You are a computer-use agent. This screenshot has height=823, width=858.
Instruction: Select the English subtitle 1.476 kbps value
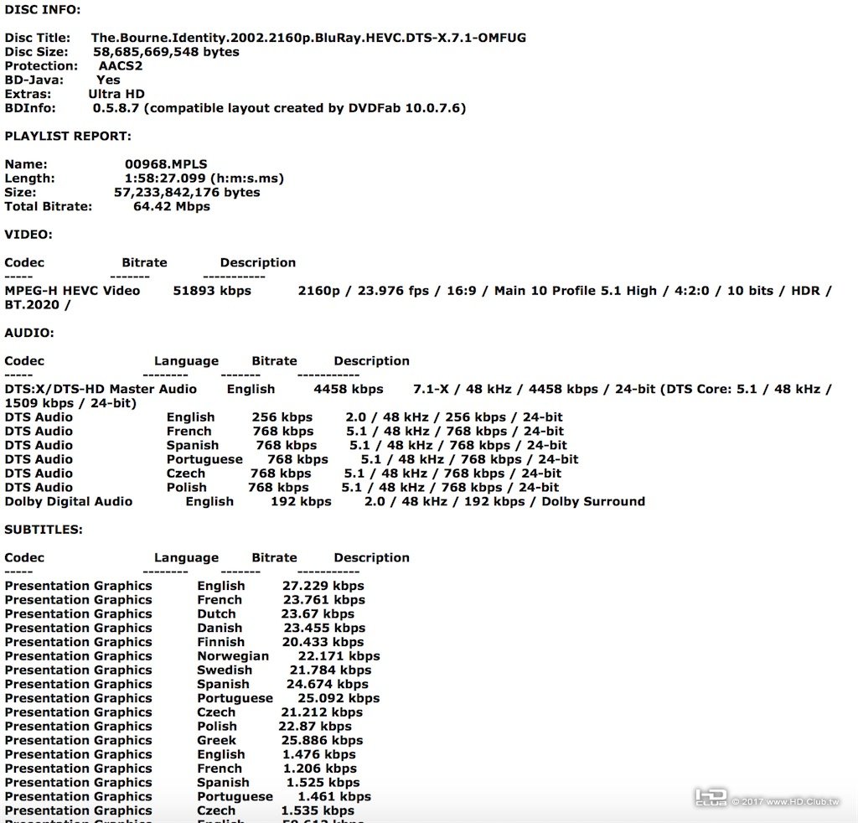pos(318,754)
